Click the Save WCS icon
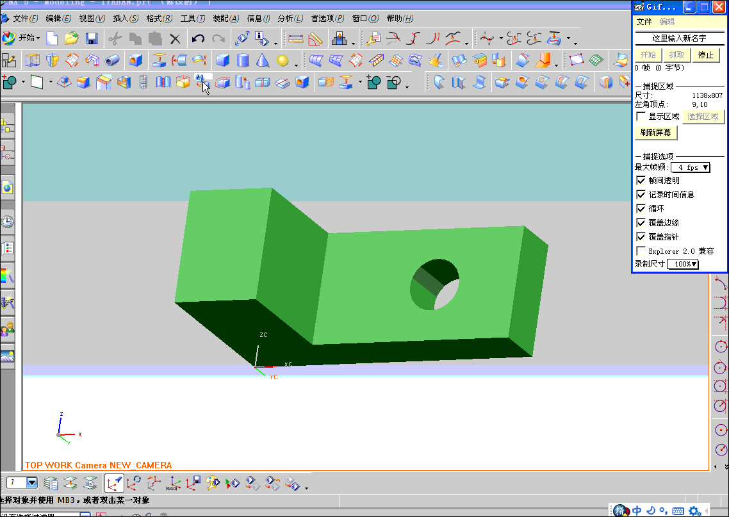The width and height of the screenshot is (729, 517). [193, 483]
